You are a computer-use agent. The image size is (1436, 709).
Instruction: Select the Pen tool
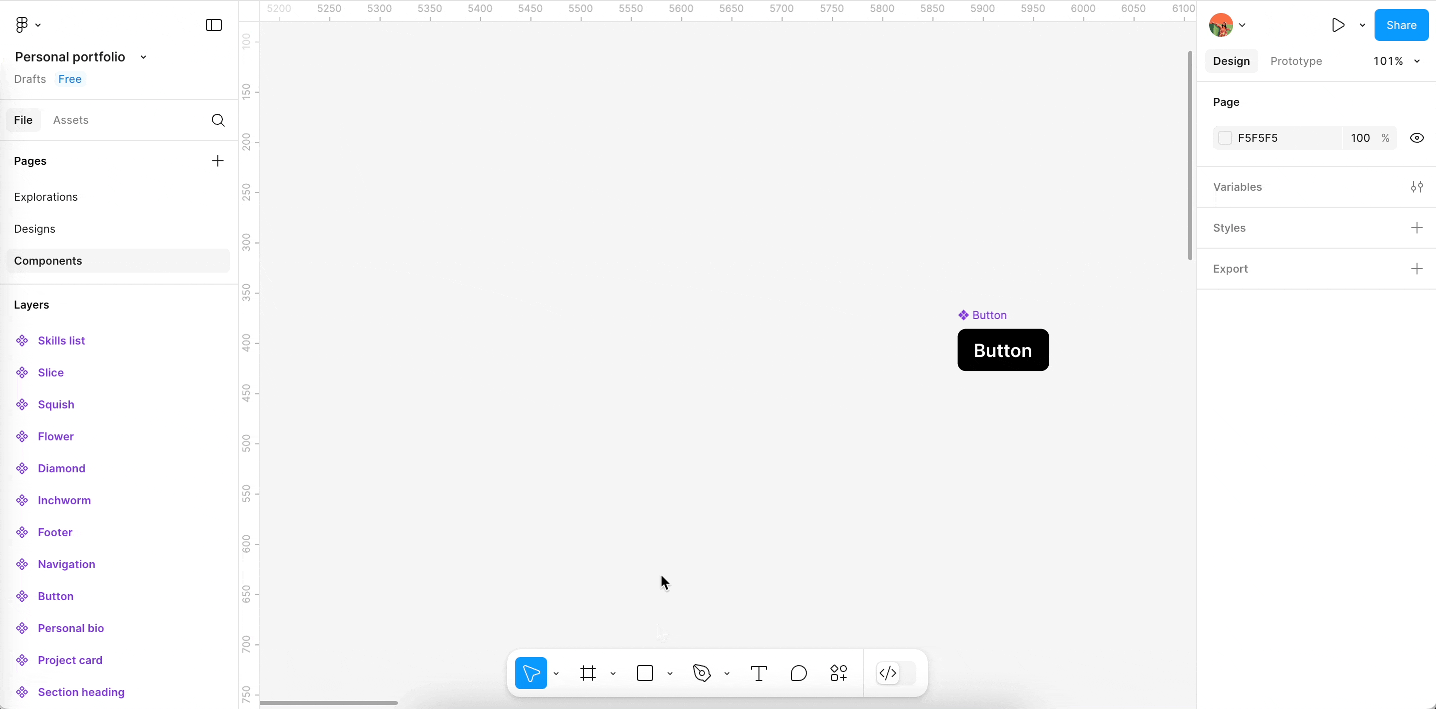pyautogui.click(x=702, y=674)
